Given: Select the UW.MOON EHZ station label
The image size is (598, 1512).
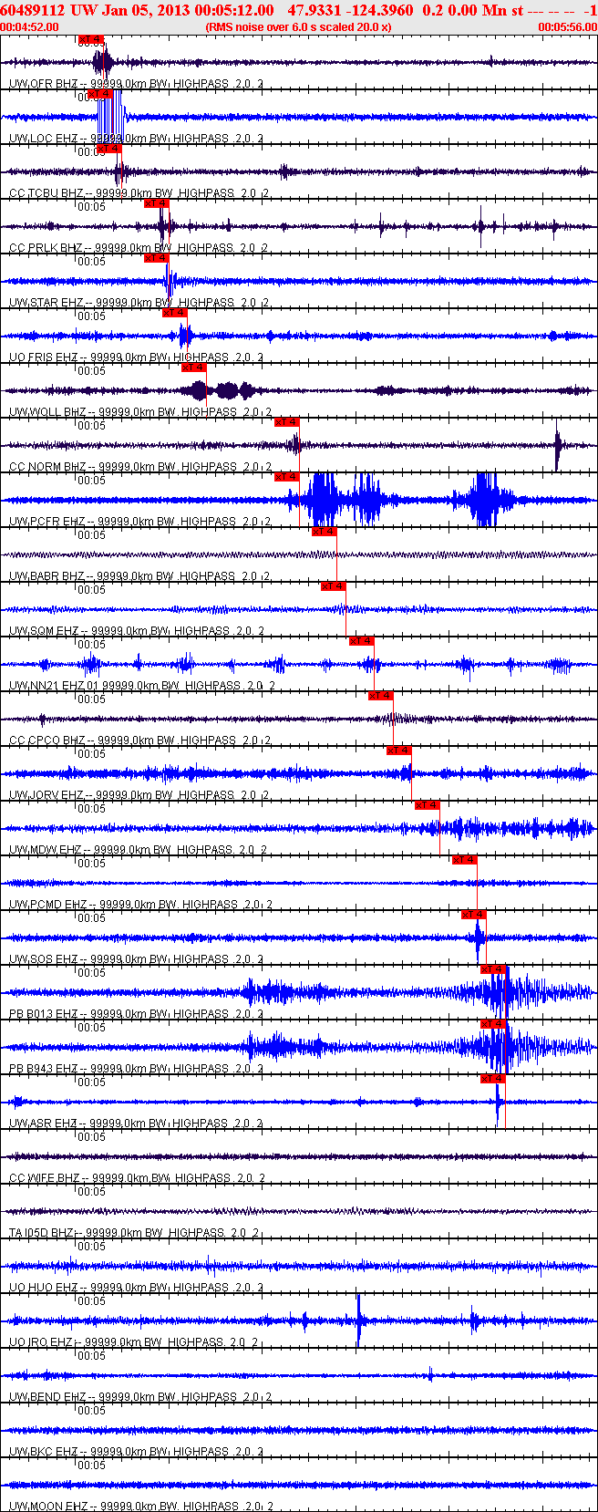Looking at the screenshot, I should [x=140, y=1507].
